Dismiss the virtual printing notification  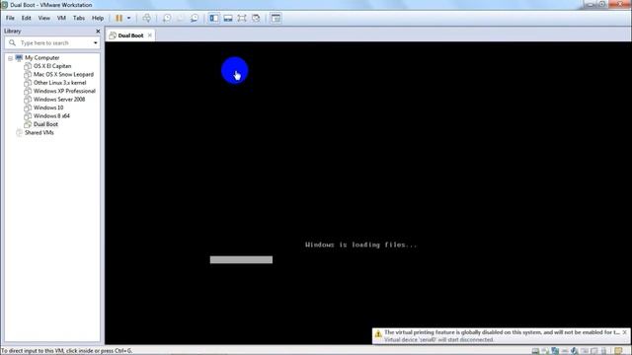[624, 332]
